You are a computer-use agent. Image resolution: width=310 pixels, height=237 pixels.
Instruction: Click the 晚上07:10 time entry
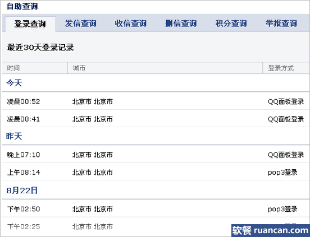tap(24, 155)
